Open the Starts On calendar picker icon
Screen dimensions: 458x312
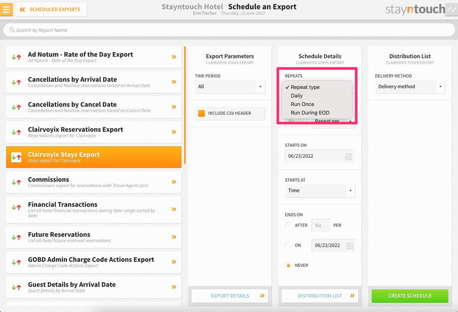[x=348, y=157]
